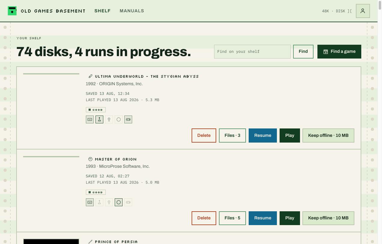The width and height of the screenshot is (382, 244).
Task: Keep Master of Orion offline · 10 MB
Action: [x=328, y=218]
